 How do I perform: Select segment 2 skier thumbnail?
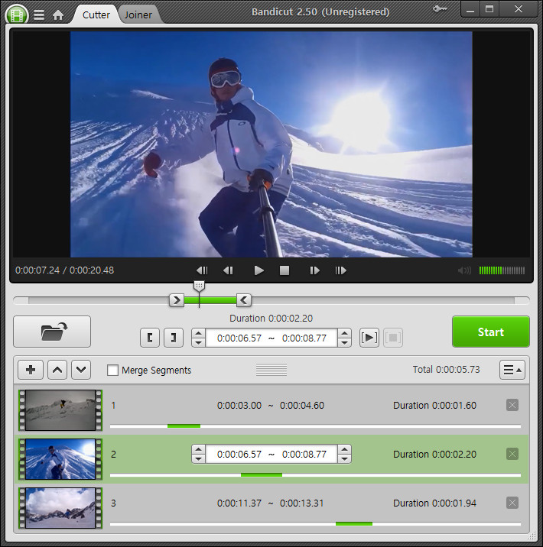60,458
